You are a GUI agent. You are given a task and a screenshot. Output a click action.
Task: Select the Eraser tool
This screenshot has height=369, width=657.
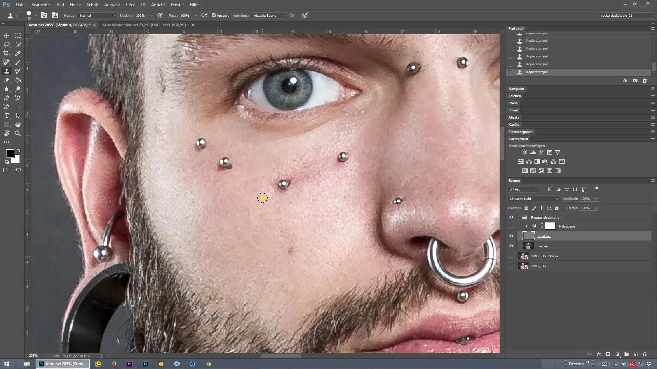click(7, 80)
